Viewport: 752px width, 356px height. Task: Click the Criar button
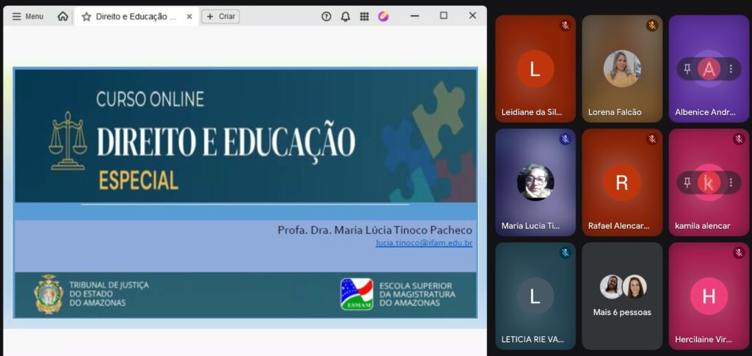pos(220,16)
